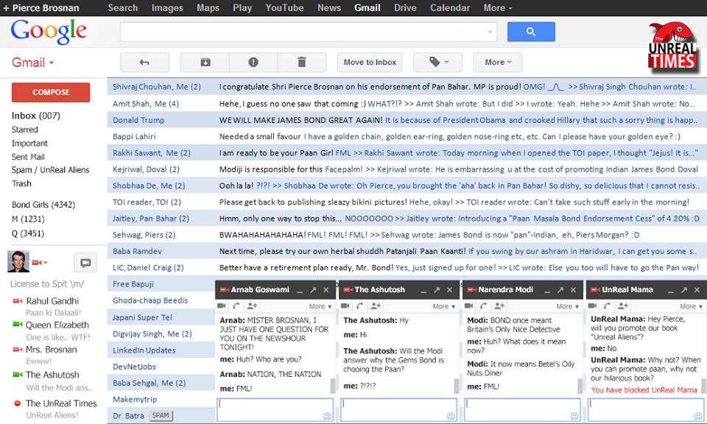
Task: Start video call in The Ashutosh chat
Action: [x=345, y=306]
